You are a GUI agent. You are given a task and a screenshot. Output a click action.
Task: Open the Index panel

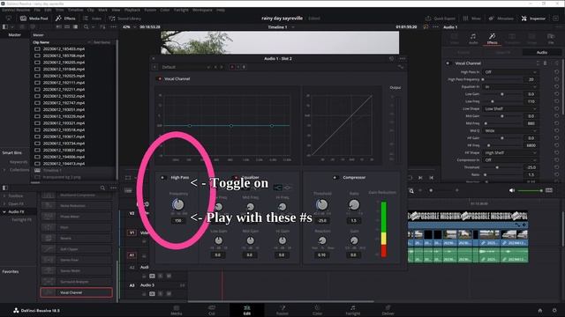click(x=92, y=18)
